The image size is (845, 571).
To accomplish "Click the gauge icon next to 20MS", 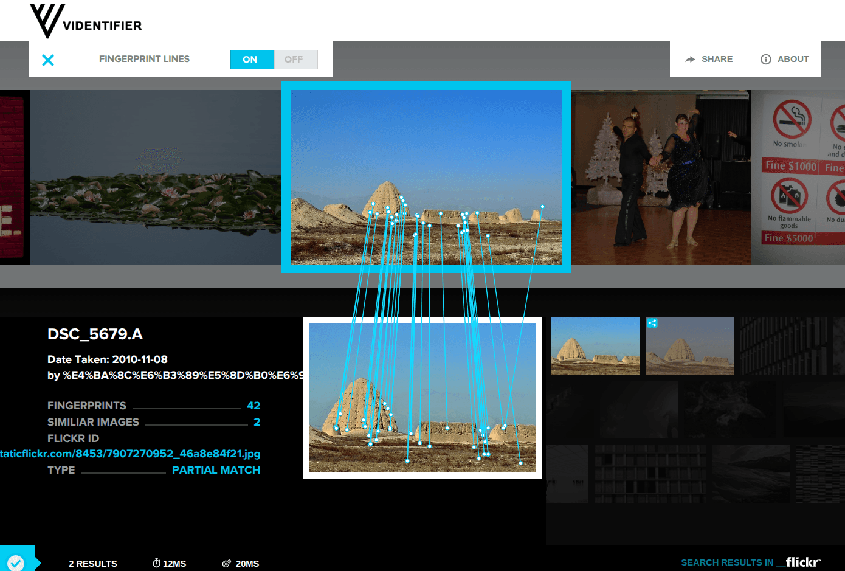I will pyautogui.click(x=227, y=563).
